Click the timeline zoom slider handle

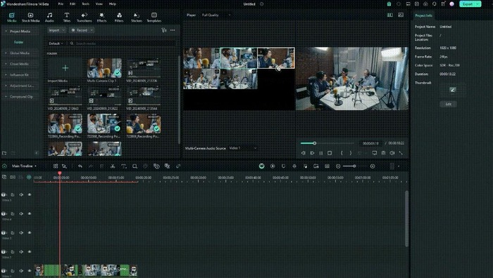(x=354, y=166)
